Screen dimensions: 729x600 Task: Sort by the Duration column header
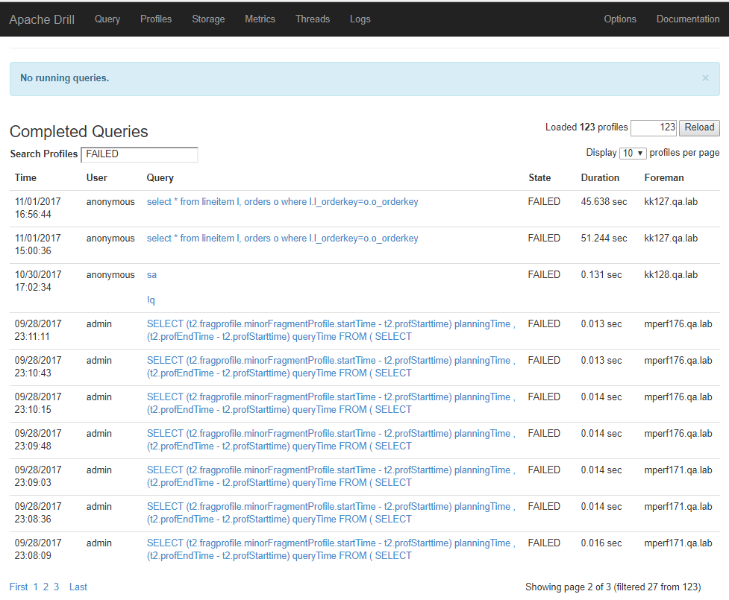coord(600,178)
